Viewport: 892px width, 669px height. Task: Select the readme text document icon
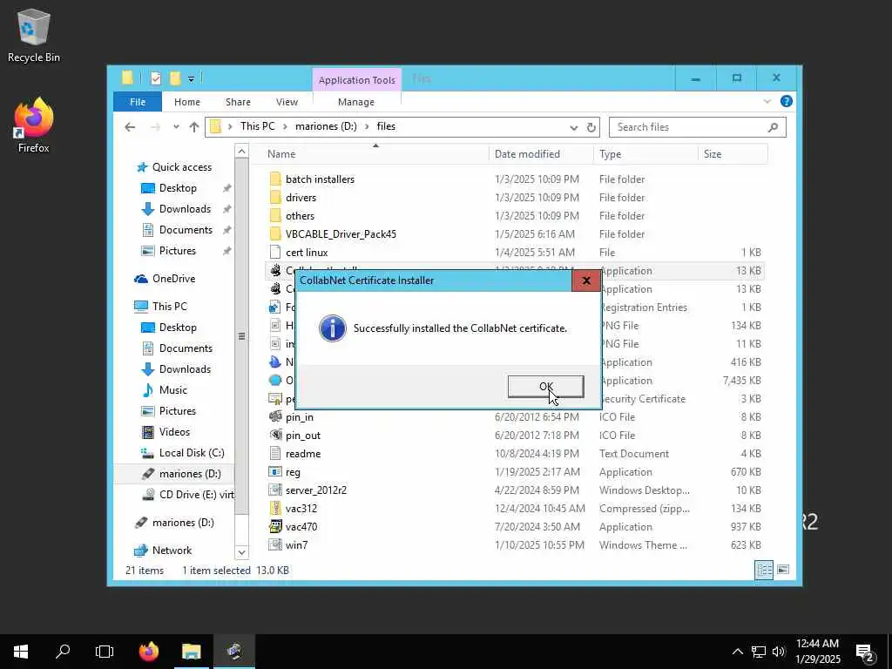pos(275,453)
